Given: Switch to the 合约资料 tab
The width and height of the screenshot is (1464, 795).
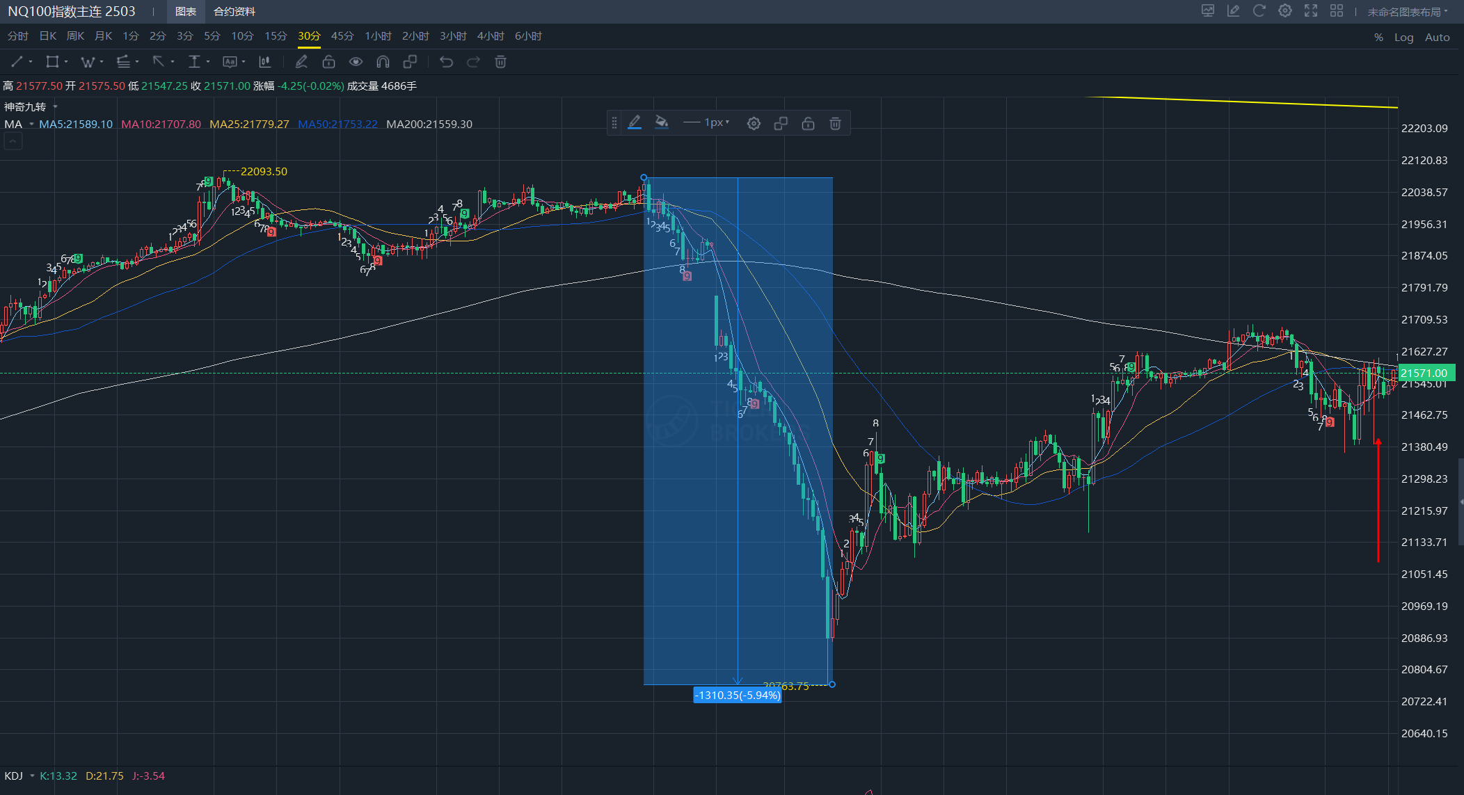Looking at the screenshot, I should [x=234, y=12].
